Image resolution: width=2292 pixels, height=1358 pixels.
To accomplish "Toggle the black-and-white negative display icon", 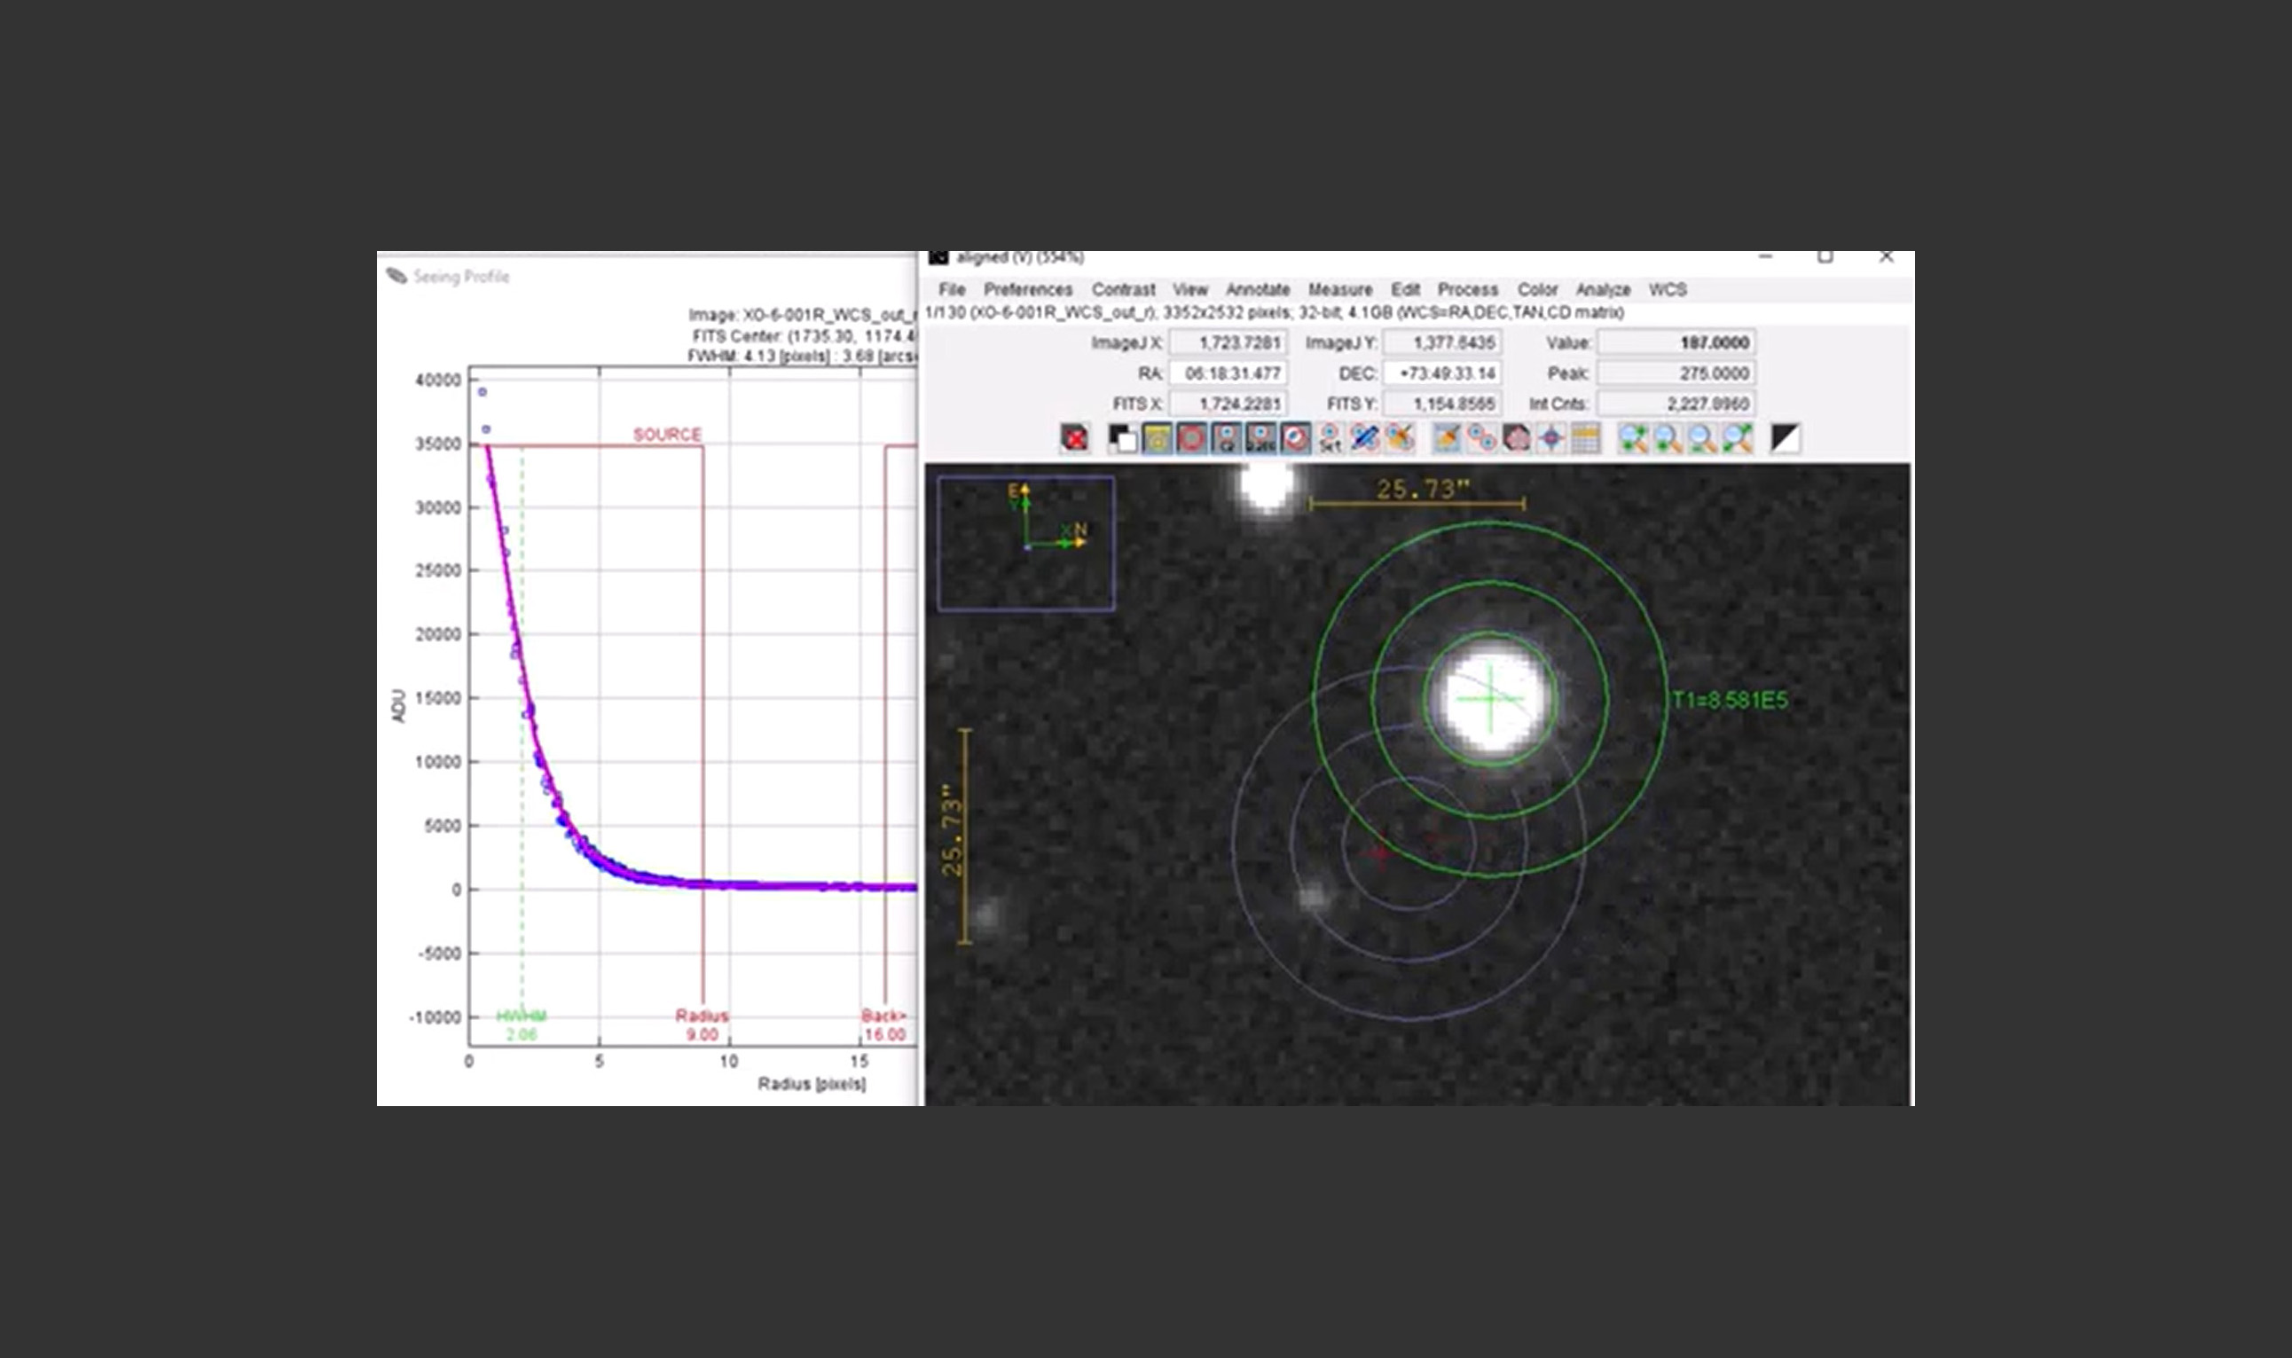I will (x=1123, y=438).
